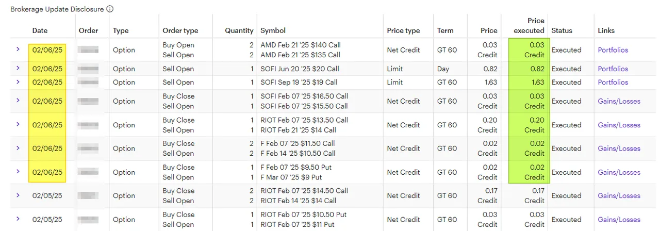Expand the RIOT $10.50 Put order row
Image resolution: width=660 pixels, height=231 pixels.
(x=18, y=219)
